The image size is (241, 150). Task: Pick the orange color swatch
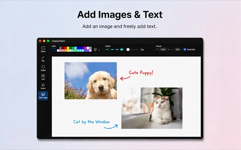pos(66,50)
